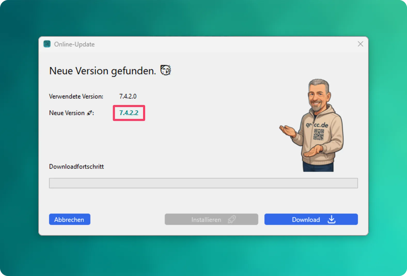
Task: Start update via Download button text
Action: pyautogui.click(x=306, y=220)
